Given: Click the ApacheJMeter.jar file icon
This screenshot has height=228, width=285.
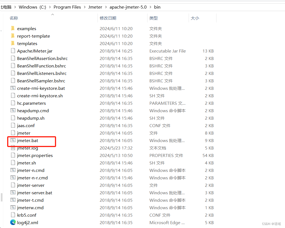Looking at the screenshot, I should tap(13, 51).
